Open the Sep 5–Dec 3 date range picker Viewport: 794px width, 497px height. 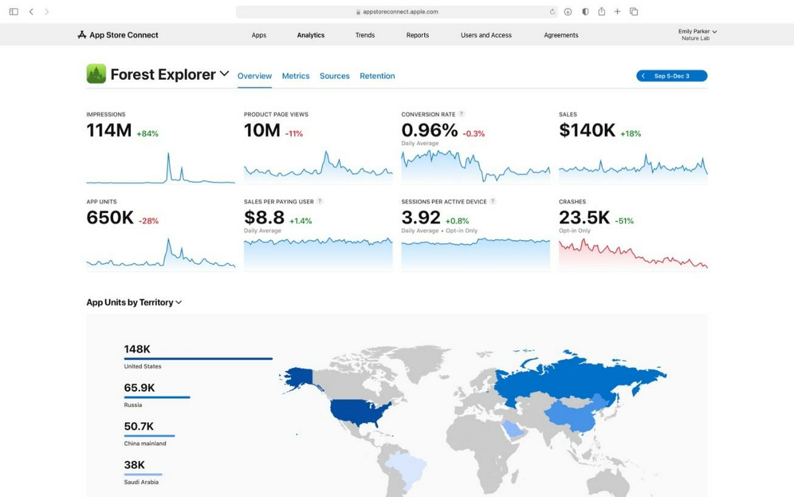click(672, 76)
